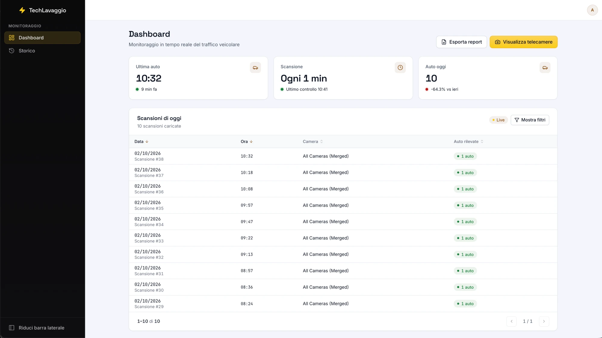The height and width of the screenshot is (338, 602).
Task: Sort table by Ora column
Action: [247, 142]
